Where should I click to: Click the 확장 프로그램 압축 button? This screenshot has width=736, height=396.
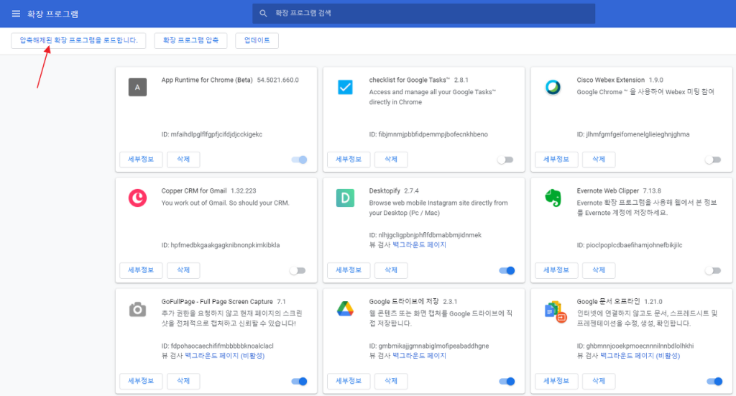[x=190, y=40]
